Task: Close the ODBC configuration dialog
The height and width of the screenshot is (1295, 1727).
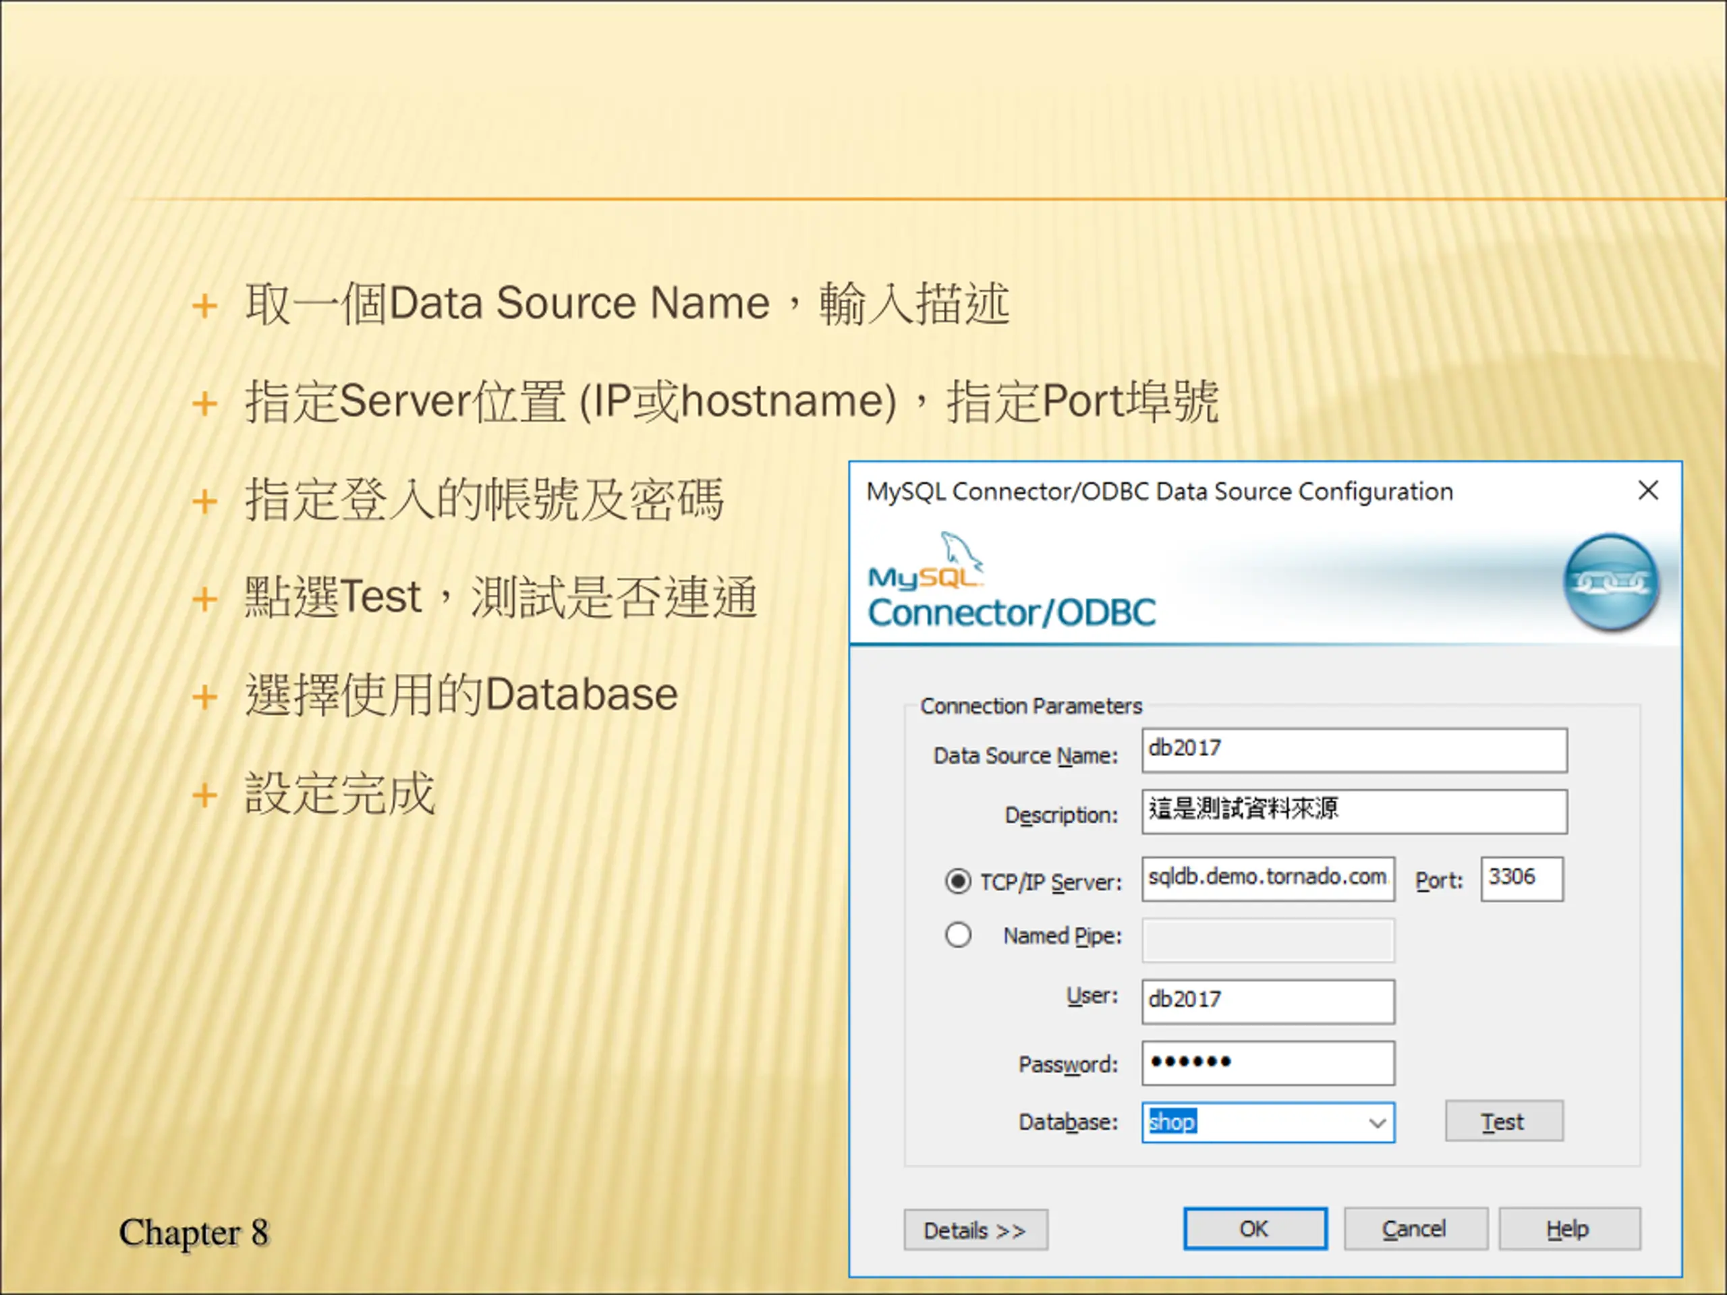Action: pyautogui.click(x=1647, y=490)
